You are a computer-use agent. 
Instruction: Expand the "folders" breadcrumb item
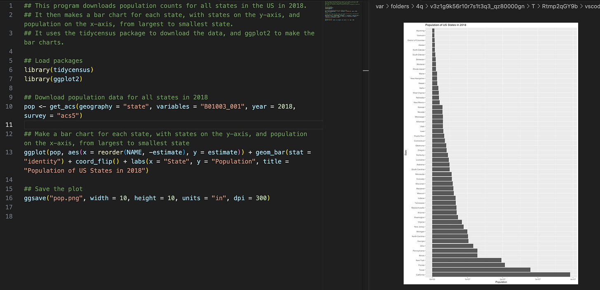[x=399, y=6]
